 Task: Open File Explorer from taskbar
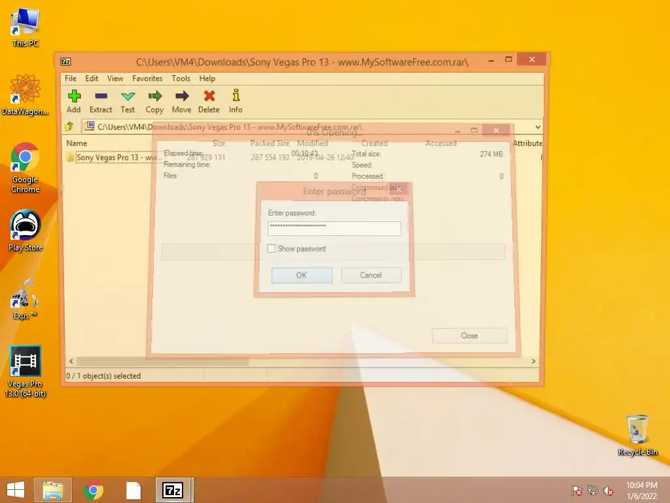tap(53, 490)
